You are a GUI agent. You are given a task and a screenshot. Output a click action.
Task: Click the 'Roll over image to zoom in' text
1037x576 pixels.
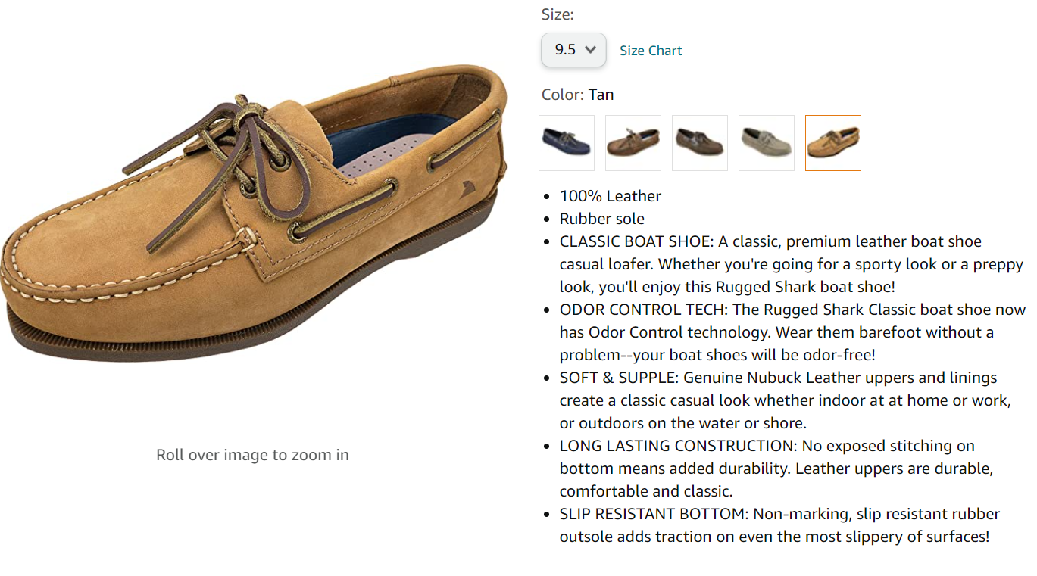pos(252,455)
